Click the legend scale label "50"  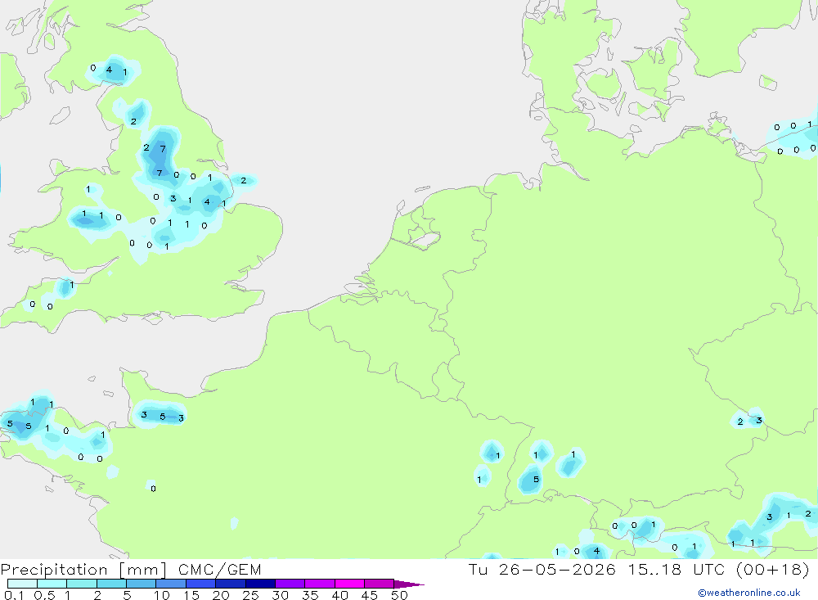pos(400,595)
